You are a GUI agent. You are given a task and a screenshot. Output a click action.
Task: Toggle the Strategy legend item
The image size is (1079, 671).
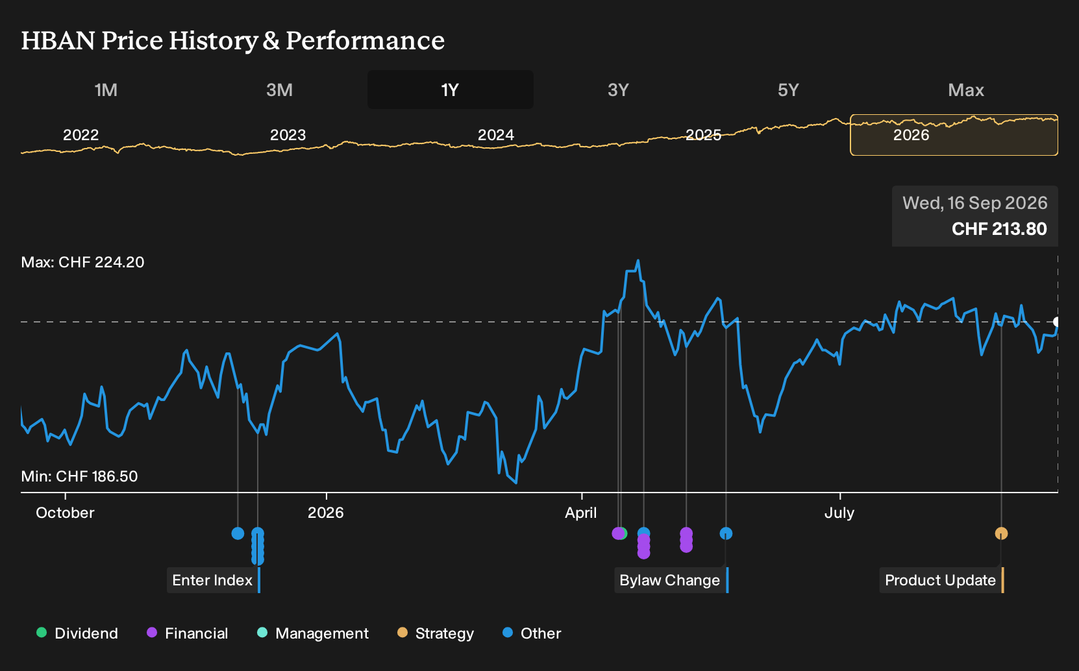click(436, 633)
